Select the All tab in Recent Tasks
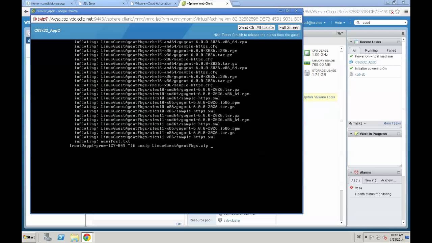 pos(354,50)
